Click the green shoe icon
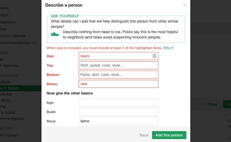 coord(55,34)
